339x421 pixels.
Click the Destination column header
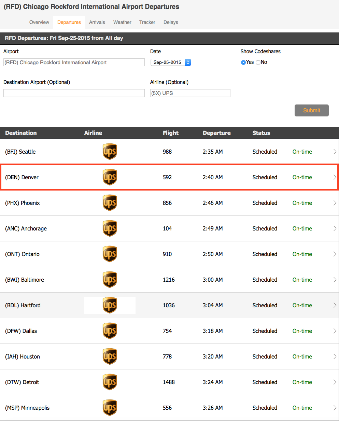point(21,133)
